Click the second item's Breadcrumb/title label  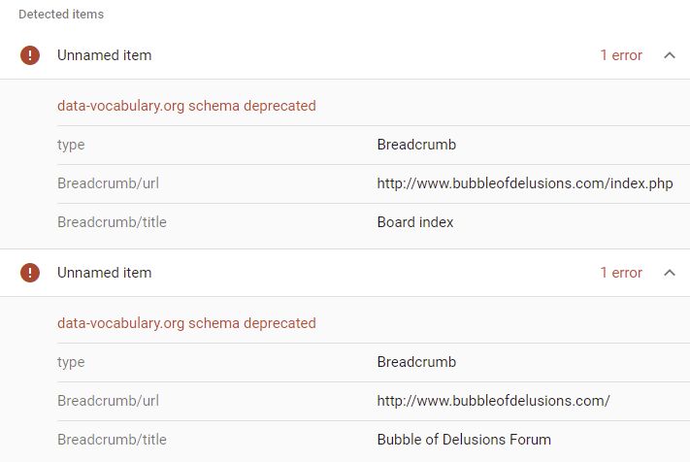pyautogui.click(x=112, y=440)
